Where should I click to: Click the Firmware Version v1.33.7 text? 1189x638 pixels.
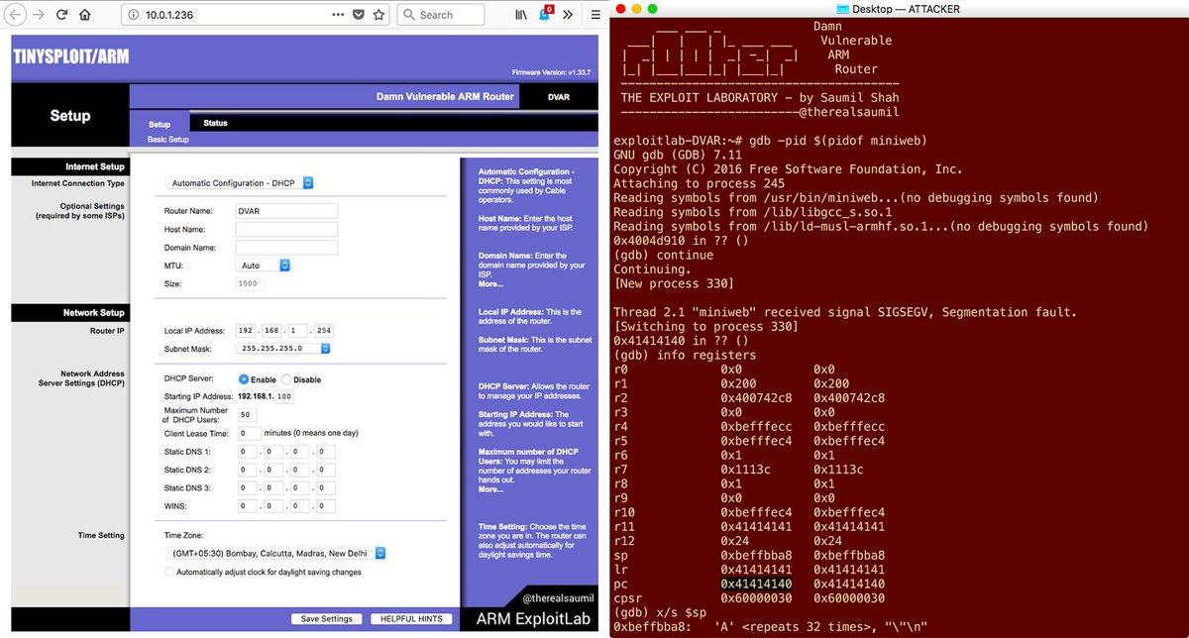(x=550, y=72)
